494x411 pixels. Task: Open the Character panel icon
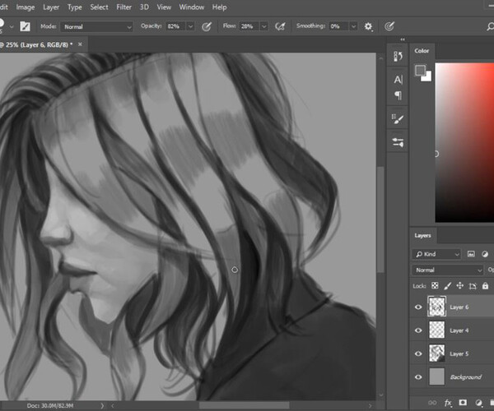[x=398, y=80]
